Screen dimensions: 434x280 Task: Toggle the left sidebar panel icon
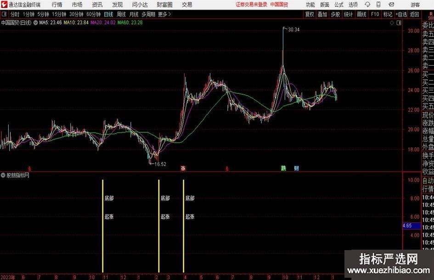coord(4,14)
